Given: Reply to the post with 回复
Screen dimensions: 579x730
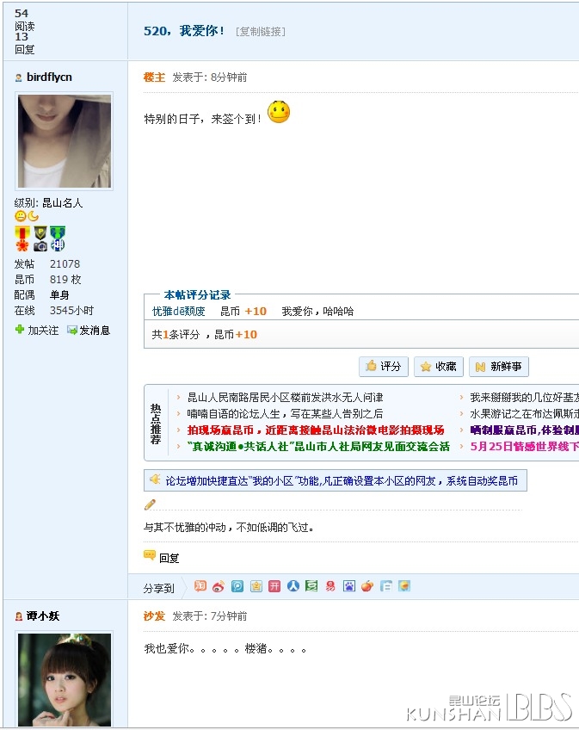Looking at the screenshot, I should pyautogui.click(x=162, y=558).
